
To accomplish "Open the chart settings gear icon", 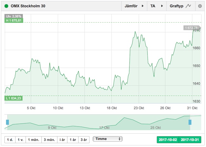I will point(200,6).
